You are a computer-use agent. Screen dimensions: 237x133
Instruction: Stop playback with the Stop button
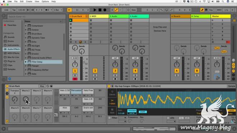coord(100,10)
